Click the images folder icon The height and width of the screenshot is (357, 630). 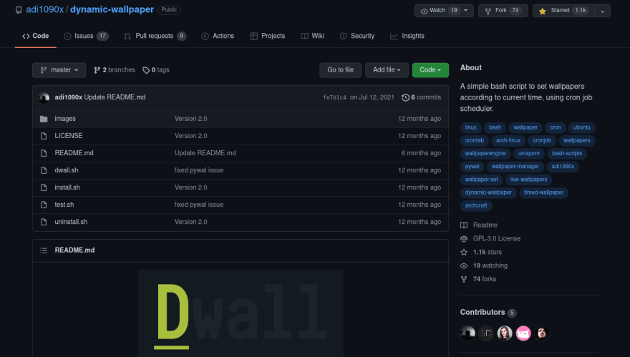[44, 119]
